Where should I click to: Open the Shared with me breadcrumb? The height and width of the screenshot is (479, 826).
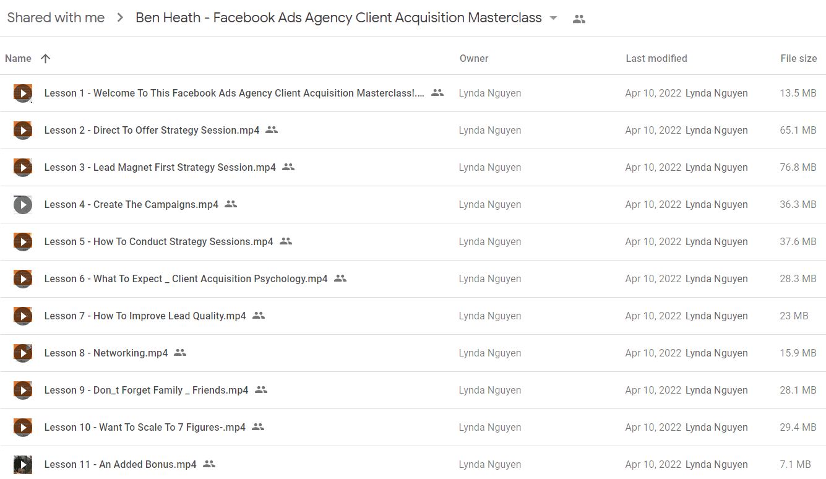[56, 18]
